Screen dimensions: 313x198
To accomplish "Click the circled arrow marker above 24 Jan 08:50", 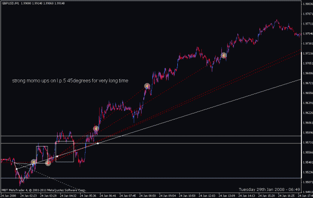I will pyautogui.click(x=147, y=86).
